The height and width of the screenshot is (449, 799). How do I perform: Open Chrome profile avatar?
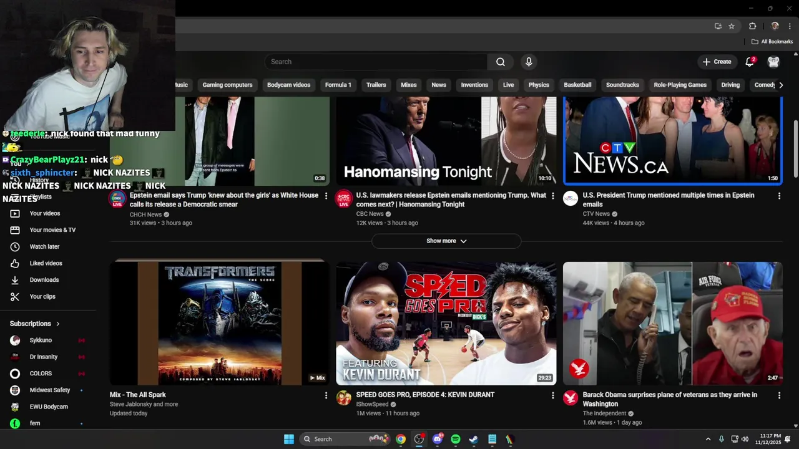point(775,26)
